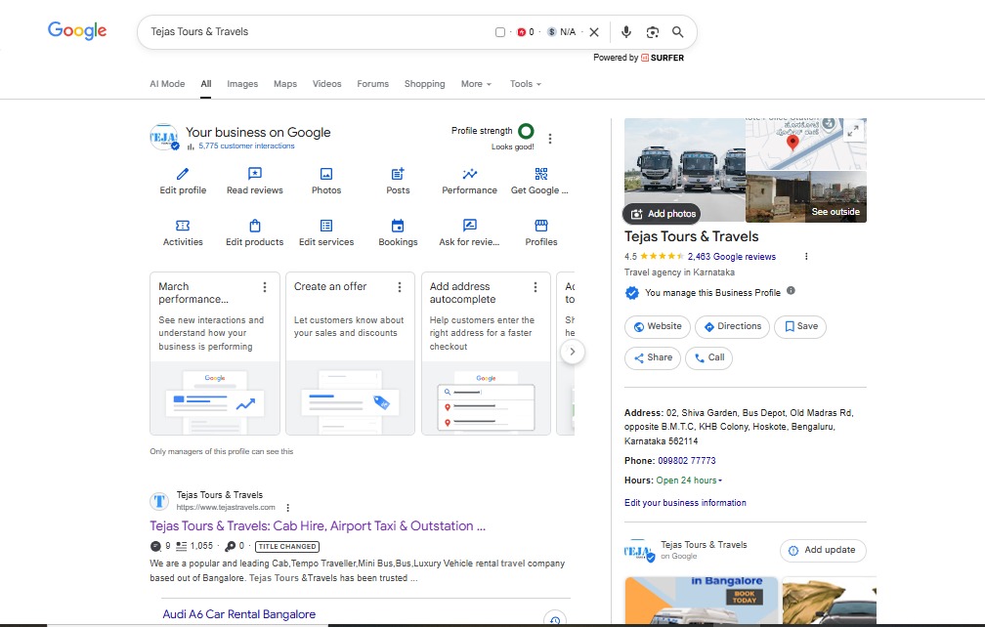Open Profiles storefront icon
Viewport: 985px width, 627px height.
pos(541,226)
